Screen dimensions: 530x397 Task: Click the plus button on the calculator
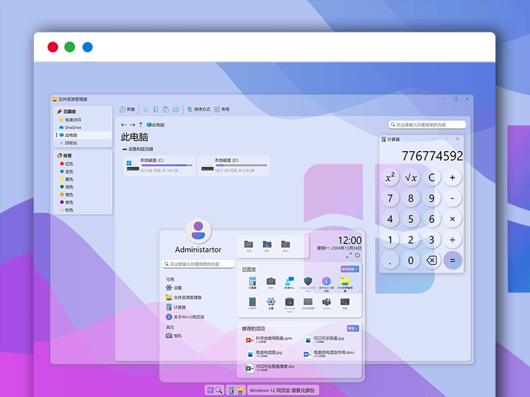[x=452, y=177]
